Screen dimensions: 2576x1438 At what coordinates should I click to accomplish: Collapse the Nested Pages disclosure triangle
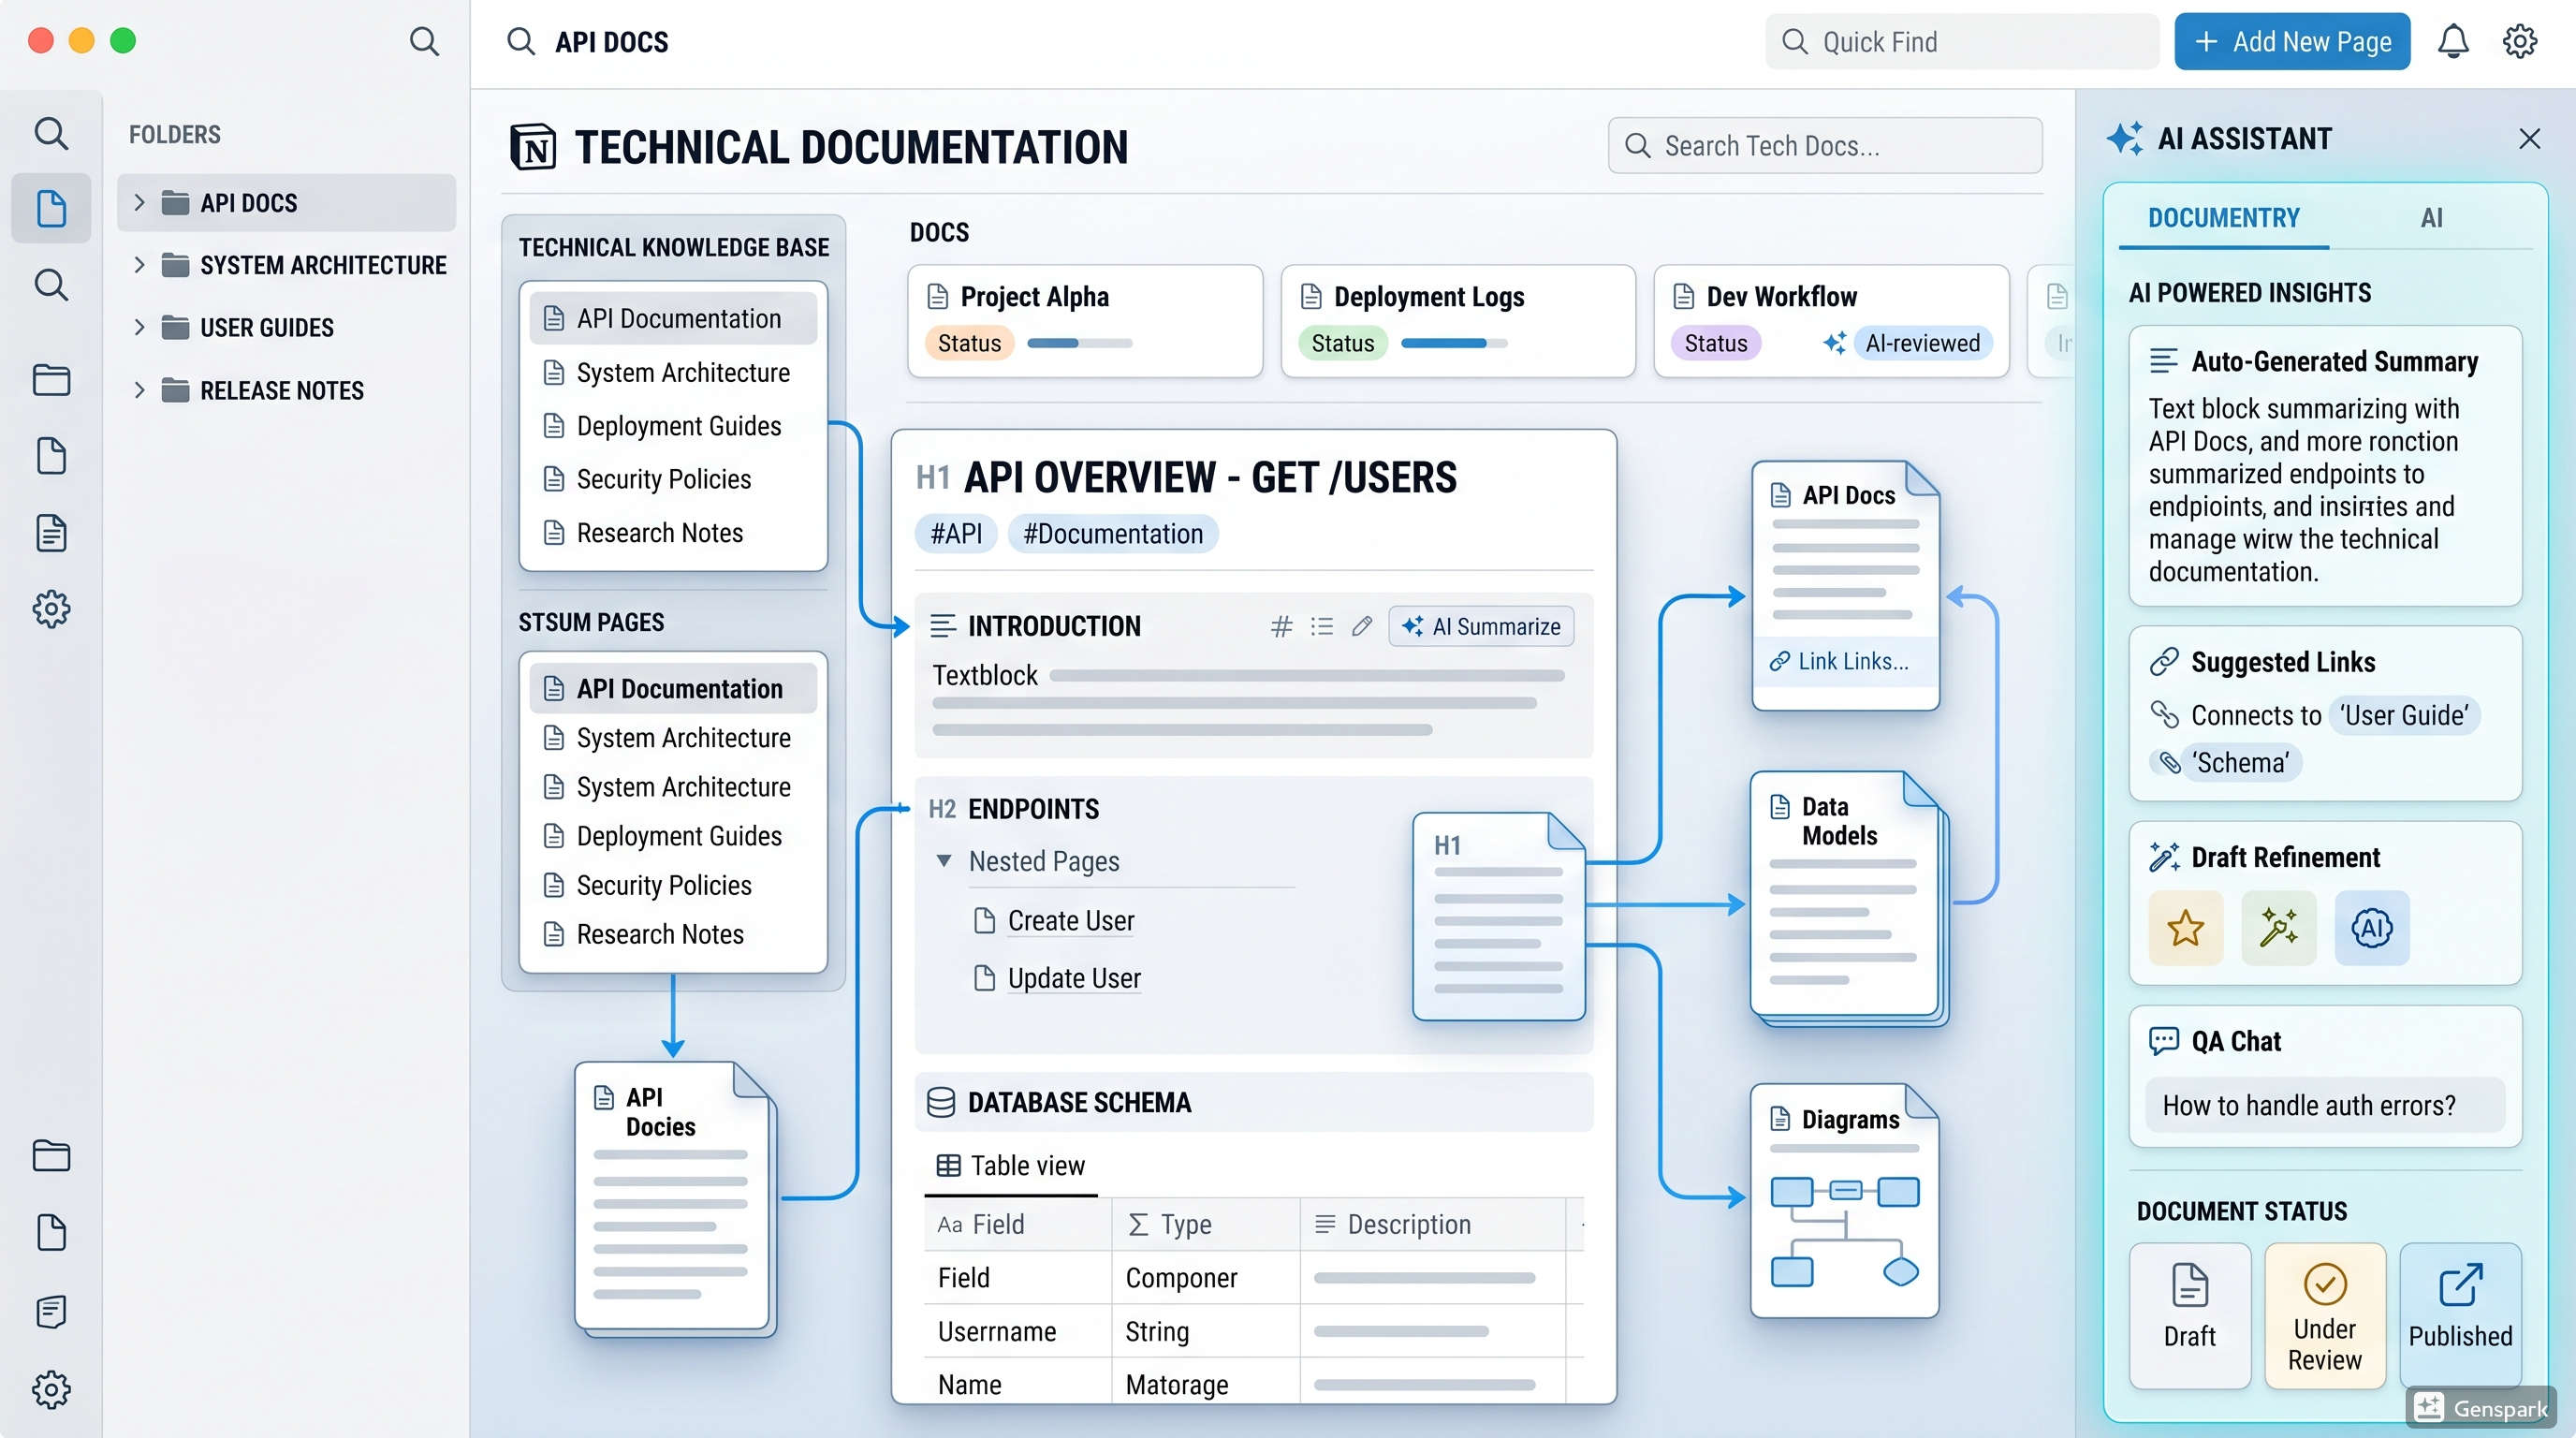(x=943, y=860)
